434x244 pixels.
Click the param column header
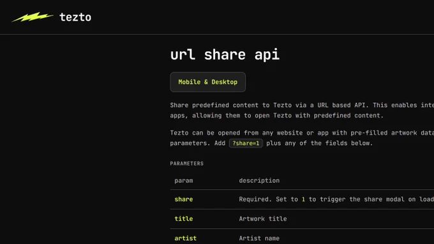tap(184, 181)
